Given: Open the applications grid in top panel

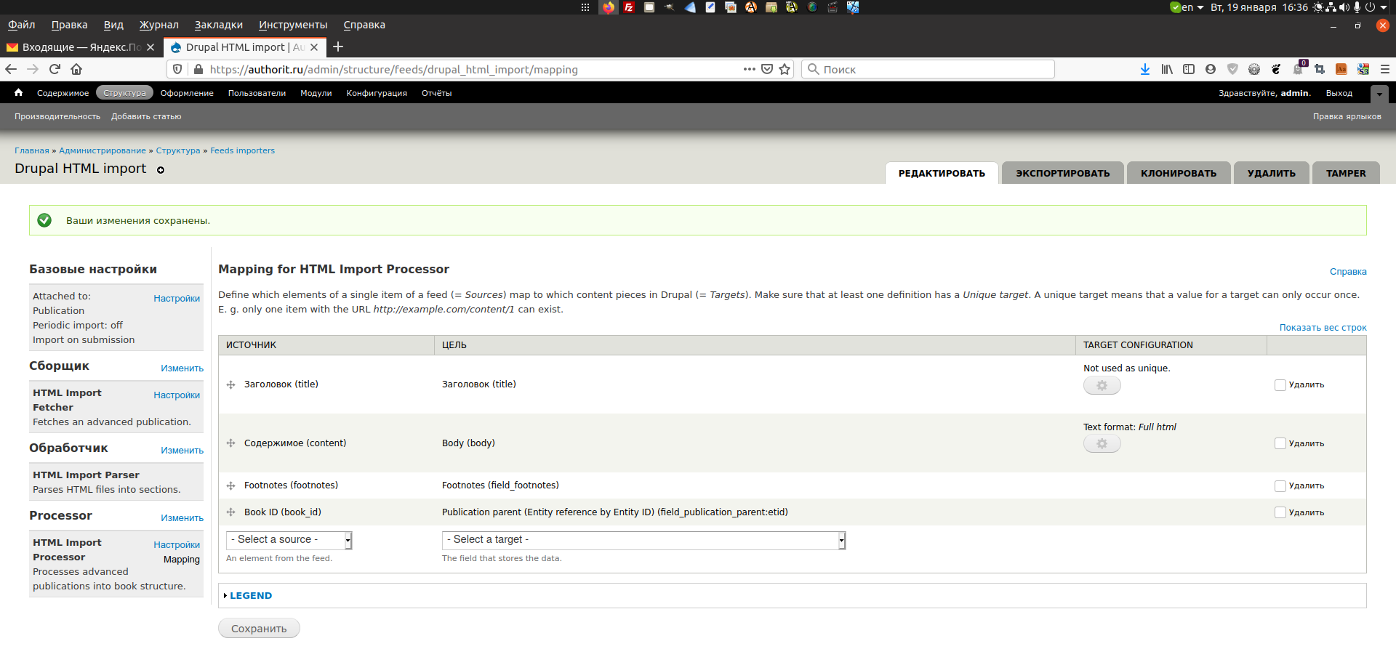Looking at the screenshot, I should pyautogui.click(x=585, y=7).
